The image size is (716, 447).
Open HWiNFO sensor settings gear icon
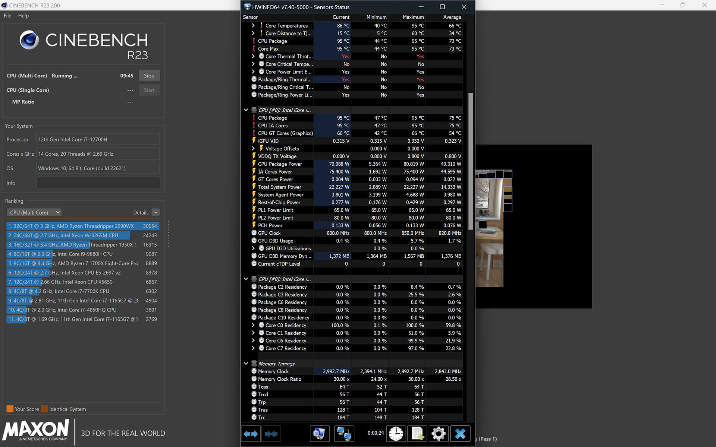(438, 434)
